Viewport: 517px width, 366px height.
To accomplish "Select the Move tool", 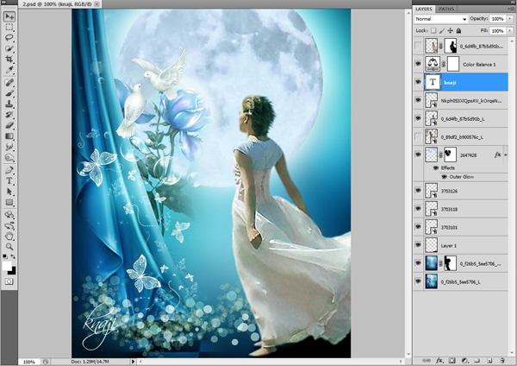I will [9, 16].
